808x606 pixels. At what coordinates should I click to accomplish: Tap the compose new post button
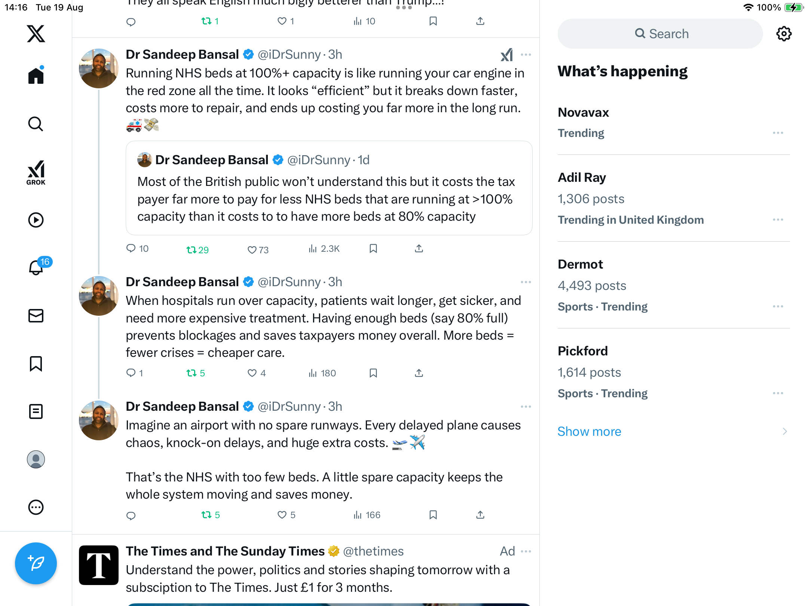coord(36,563)
